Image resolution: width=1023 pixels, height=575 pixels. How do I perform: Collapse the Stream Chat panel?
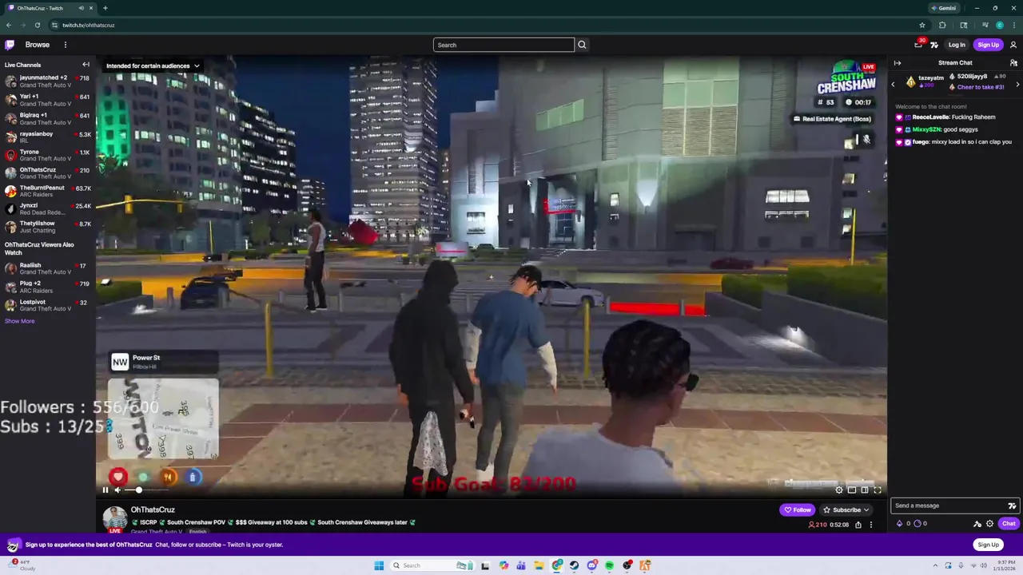click(898, 63)
